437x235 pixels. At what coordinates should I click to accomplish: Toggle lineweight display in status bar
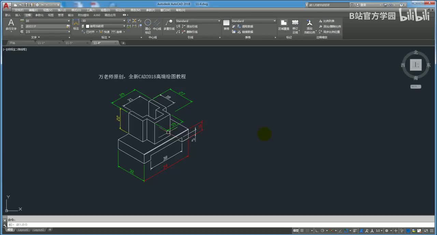[x=355, y=231]
